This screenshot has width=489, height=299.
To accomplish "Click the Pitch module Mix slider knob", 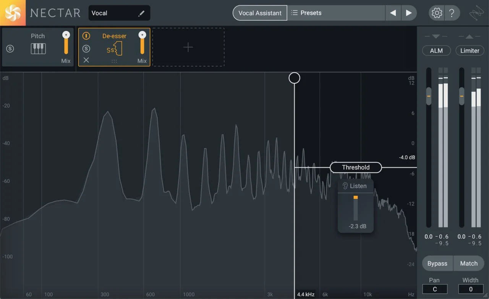I will [66, 35].
